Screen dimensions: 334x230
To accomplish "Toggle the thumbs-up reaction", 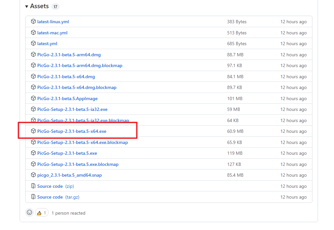I will (x=42, y=213).
